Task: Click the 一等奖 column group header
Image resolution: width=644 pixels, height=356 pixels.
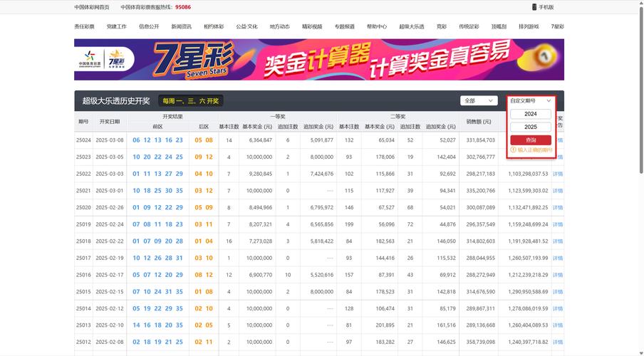Action: tap(278, 117)
